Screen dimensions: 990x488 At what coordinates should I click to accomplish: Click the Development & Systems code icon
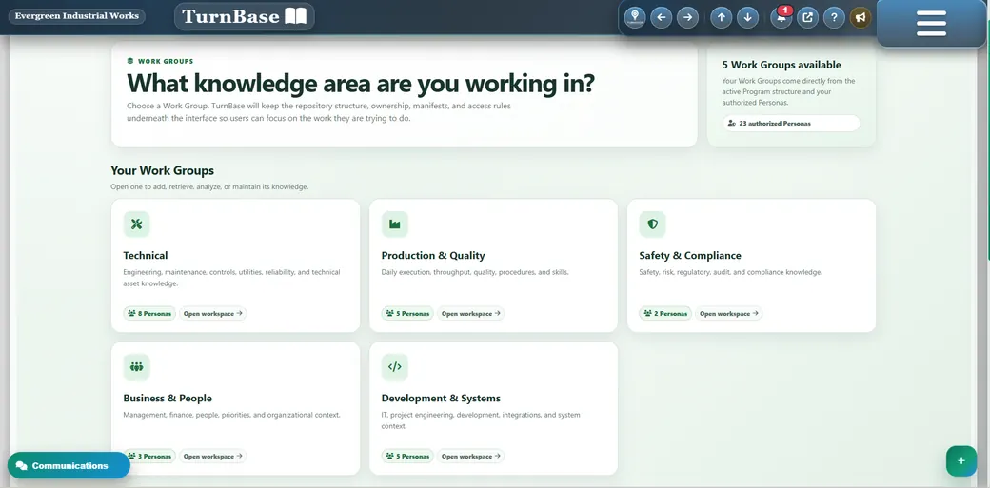click(395, 367)
